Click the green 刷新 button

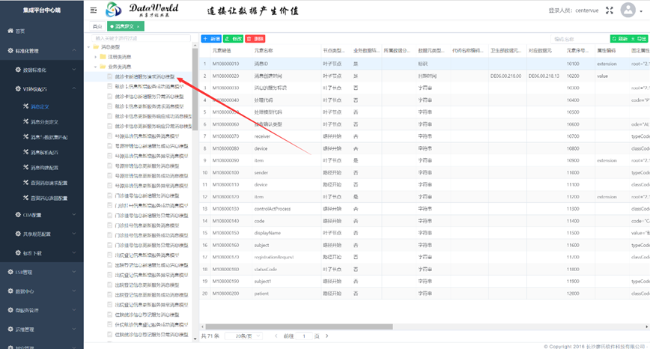(x=619, y=38)
